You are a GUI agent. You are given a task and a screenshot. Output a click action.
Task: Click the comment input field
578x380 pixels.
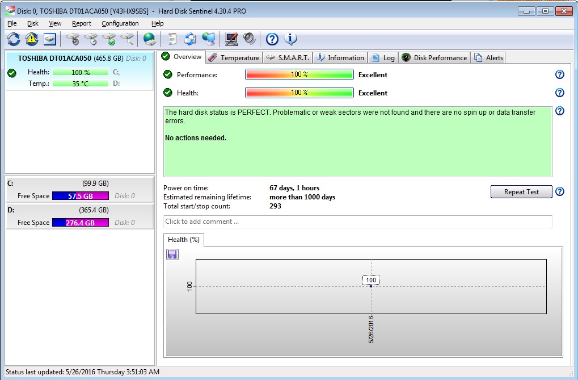point(357,222)
